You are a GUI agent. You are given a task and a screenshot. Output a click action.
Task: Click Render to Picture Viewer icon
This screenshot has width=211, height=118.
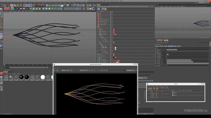pos(40,6)
